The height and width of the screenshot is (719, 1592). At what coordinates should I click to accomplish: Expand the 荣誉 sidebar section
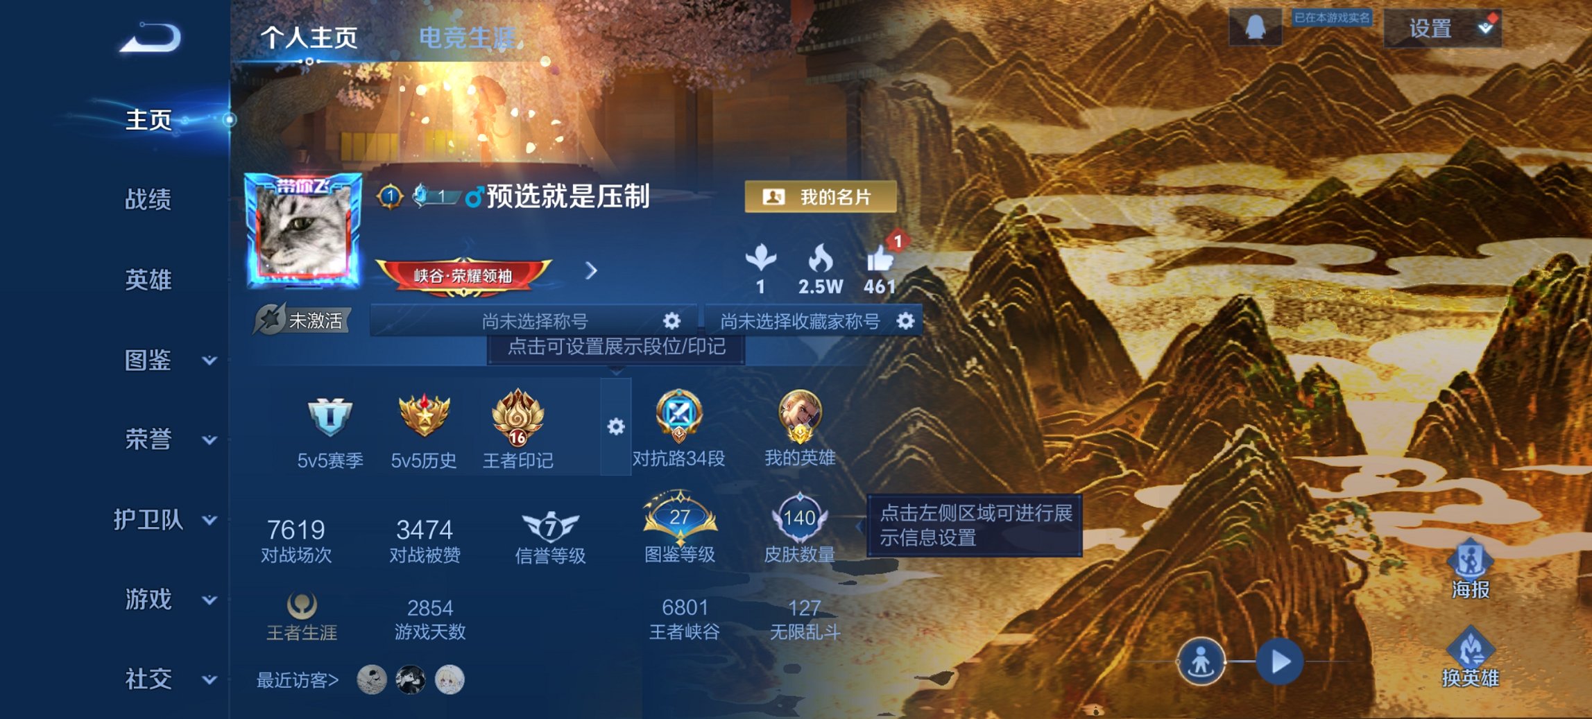[x=209, y=440]
